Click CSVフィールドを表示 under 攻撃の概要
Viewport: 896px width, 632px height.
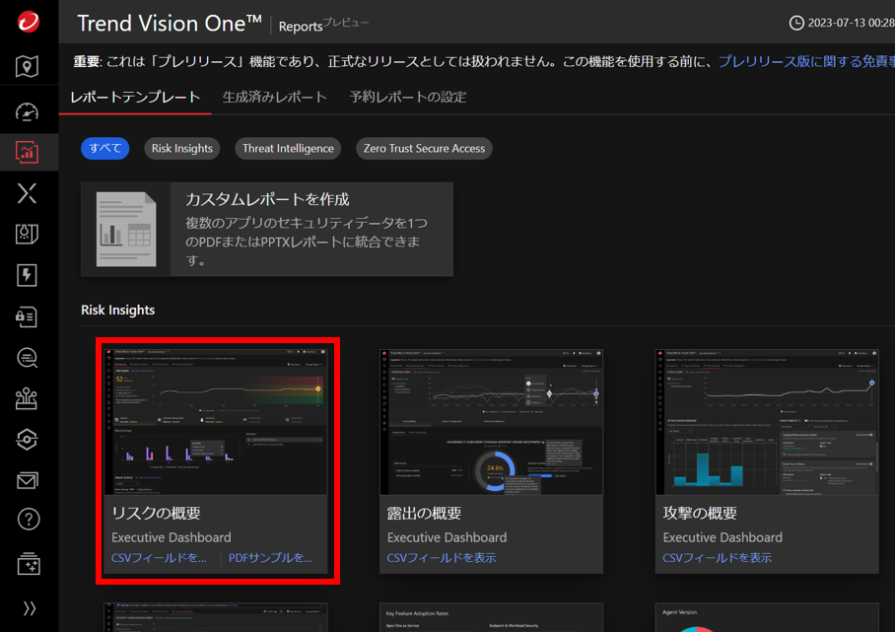click(717, 558)
